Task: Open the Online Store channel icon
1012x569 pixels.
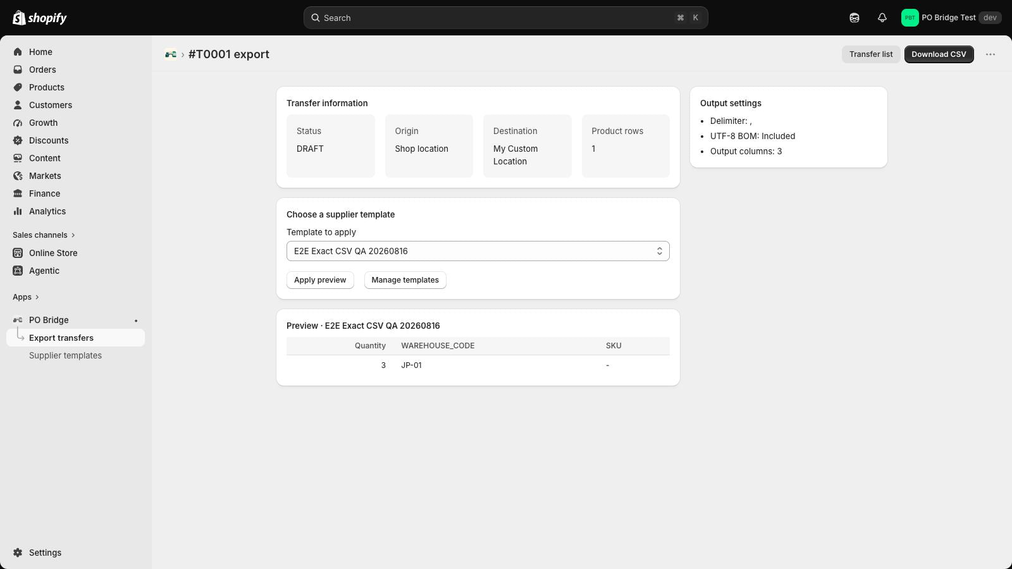Action: tap(18, 253)
